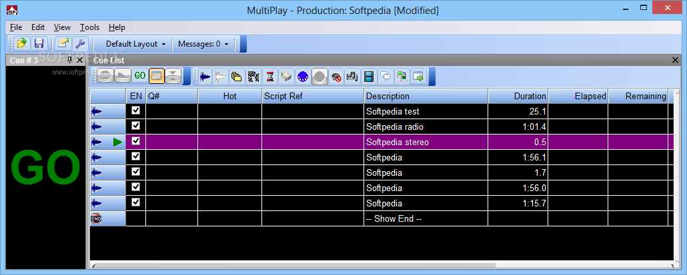Open the File menu
687x275 pixels.
coord(16,27)
